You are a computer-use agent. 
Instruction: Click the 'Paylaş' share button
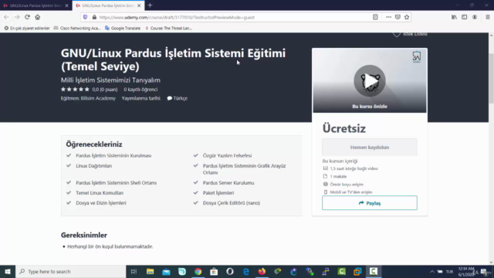(370, 203)
